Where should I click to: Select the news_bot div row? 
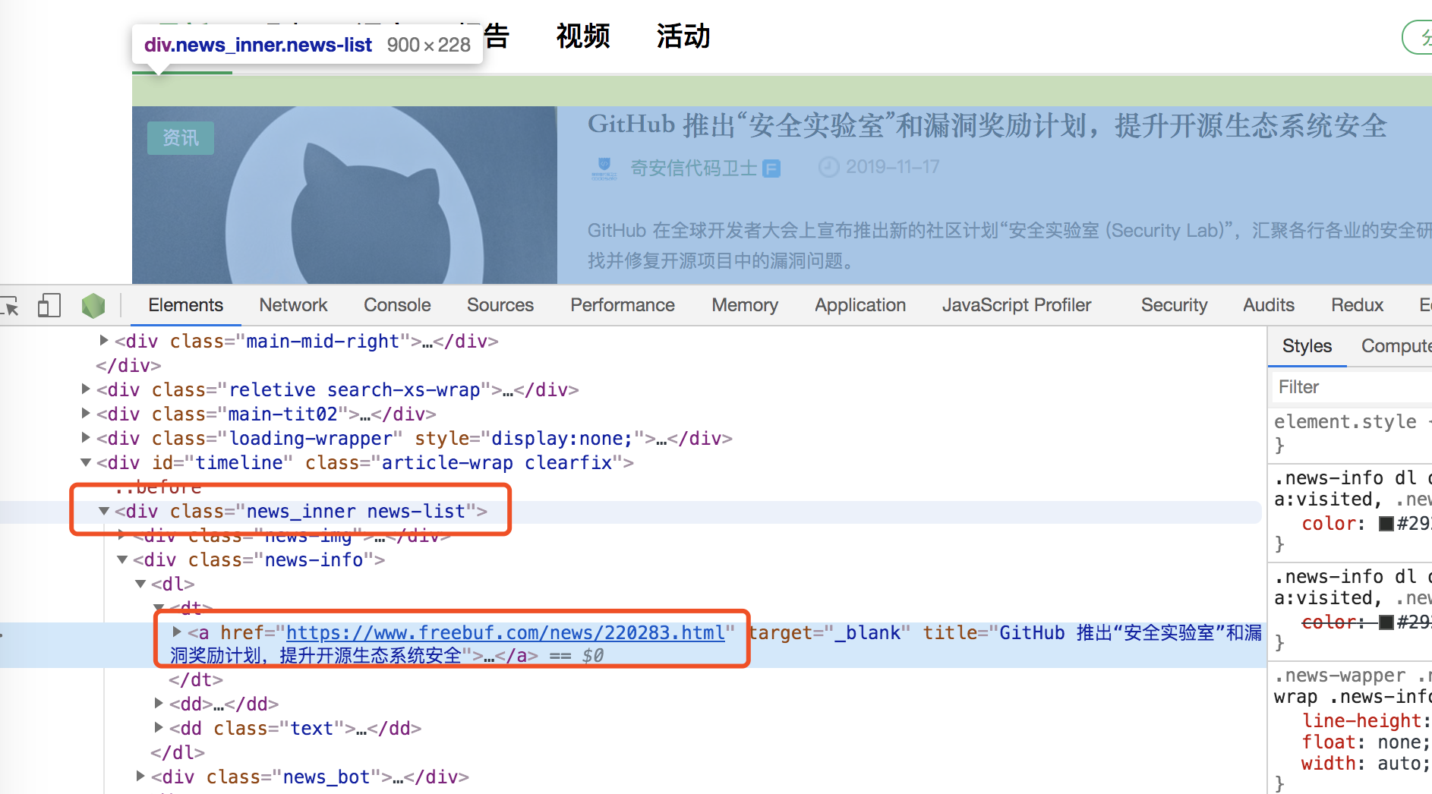(x=311, y=777)
